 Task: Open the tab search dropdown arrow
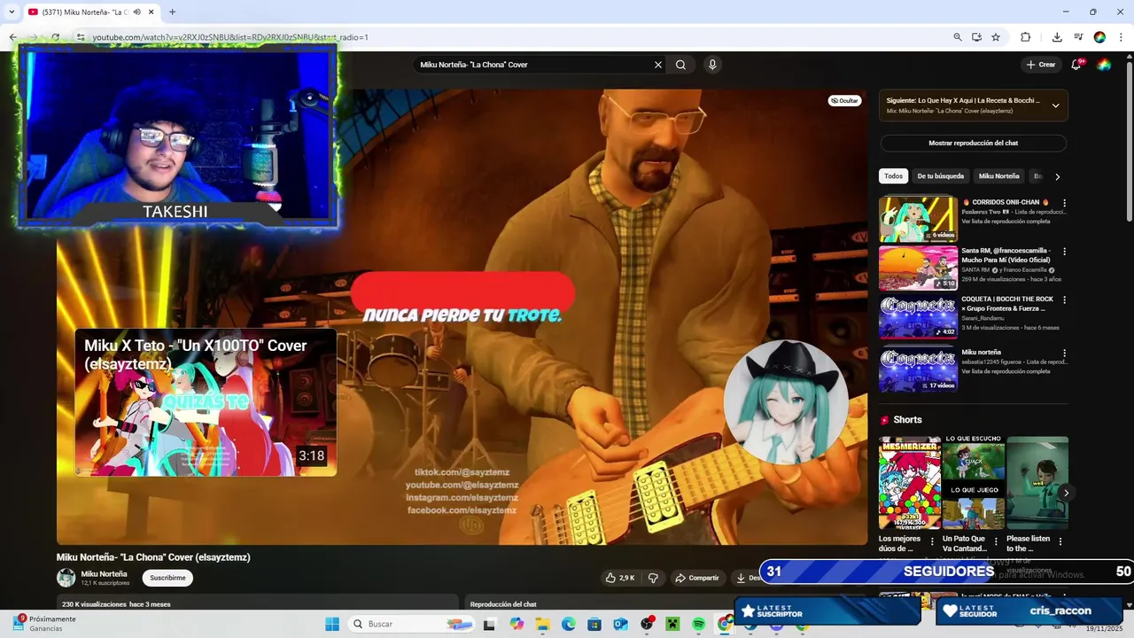pyautogui.click(x=12, y=12)
